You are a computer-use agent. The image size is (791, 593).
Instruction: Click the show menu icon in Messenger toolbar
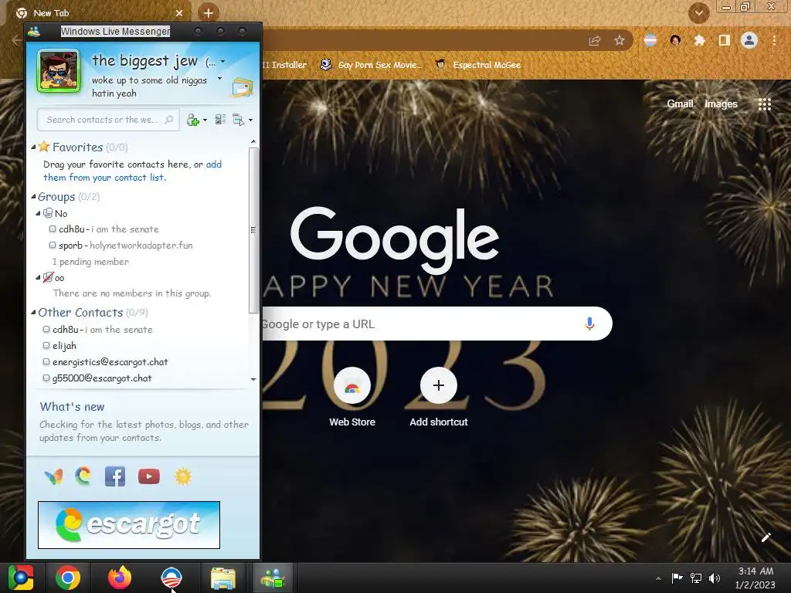click(x=238, y=120)
